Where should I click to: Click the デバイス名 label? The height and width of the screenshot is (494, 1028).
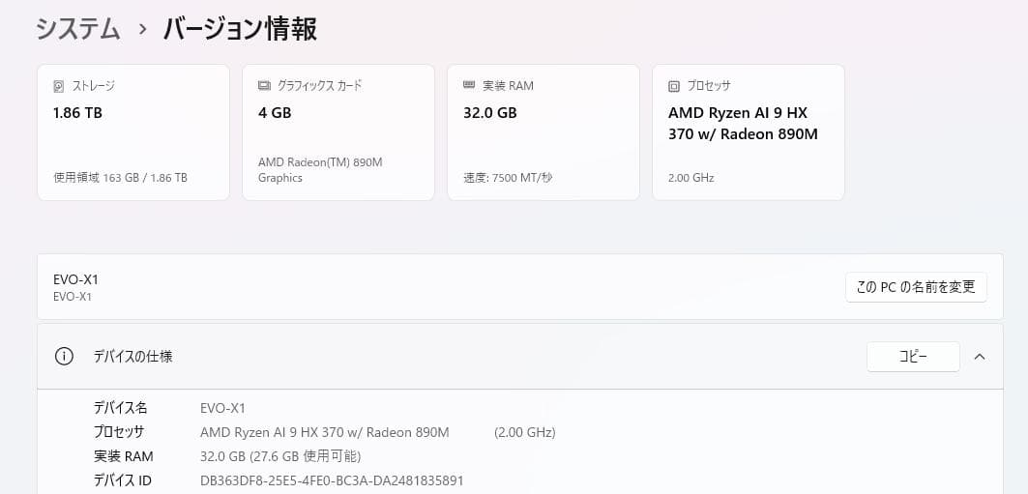[121, 408]
